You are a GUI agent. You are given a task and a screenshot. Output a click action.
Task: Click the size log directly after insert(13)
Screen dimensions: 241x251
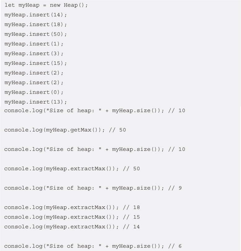[x=94, y=110]
